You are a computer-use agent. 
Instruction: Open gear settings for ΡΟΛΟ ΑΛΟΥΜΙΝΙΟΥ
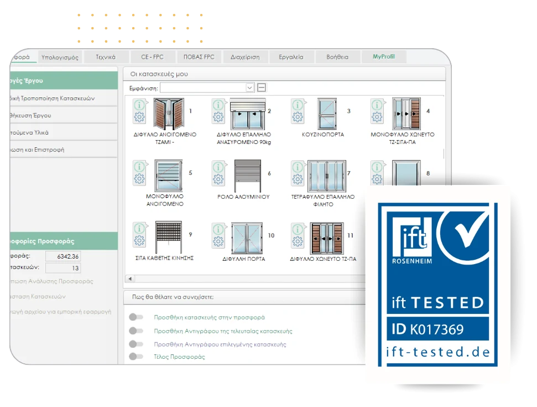click(x=218, y=179)
